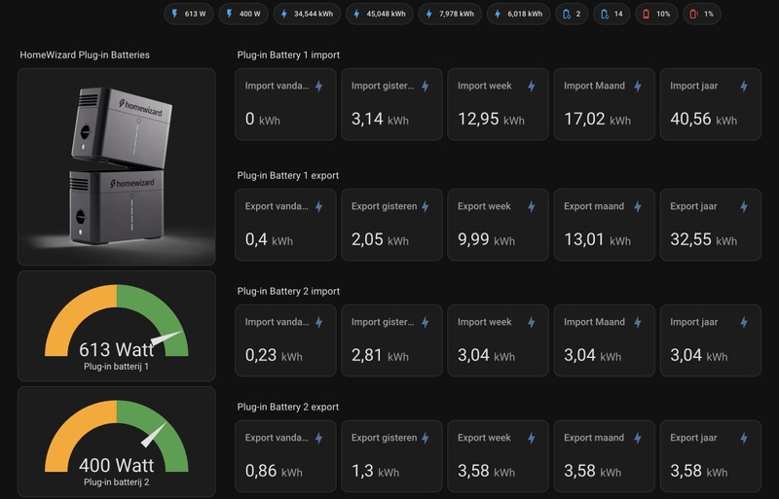The image size is (779, 499).
Task: Click the lightning icon on the Battery 1 Export vandaag card
Action: (x=319, y=207)
